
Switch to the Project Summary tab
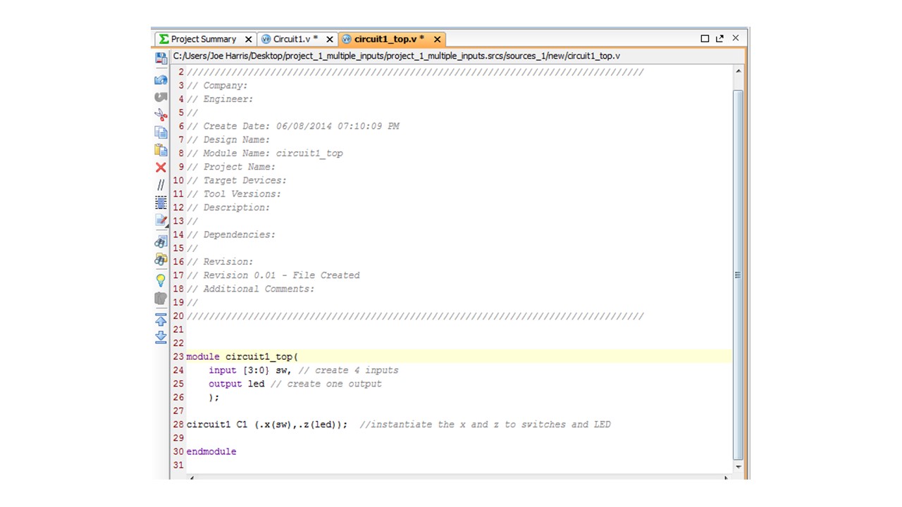(205, 39)
